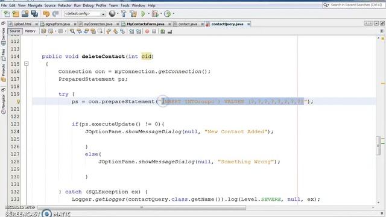Open the browser selection dropdown arrow
The image size is (386, 217).
118,14
